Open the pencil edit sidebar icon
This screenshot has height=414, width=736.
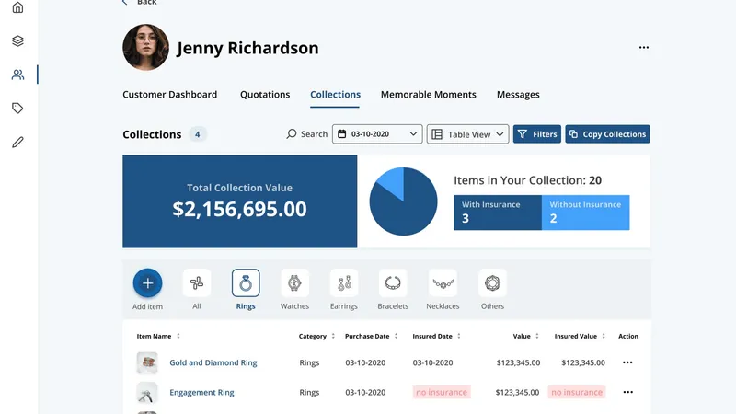[x=17, y=142]
